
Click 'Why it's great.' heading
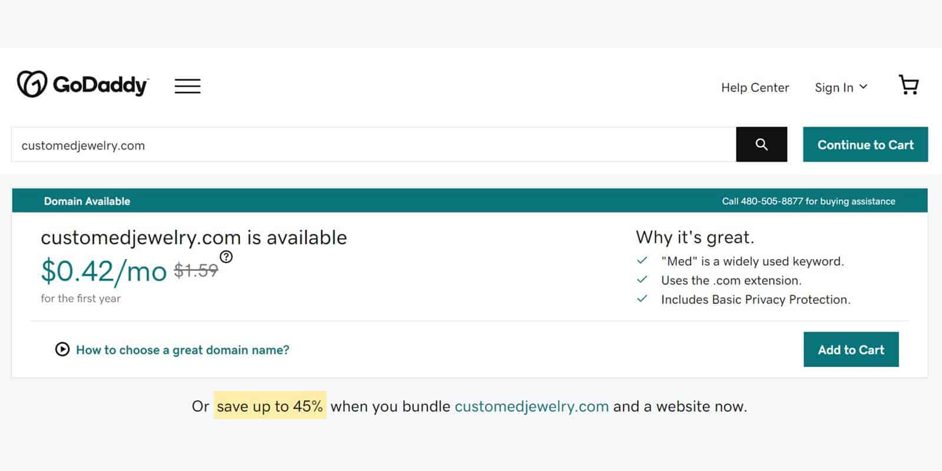click(x=695, y=237)
